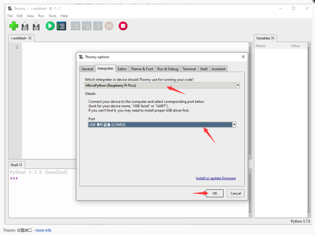315x235 pixels.
Task: Close the Shell panel tab
Action: pos(21,165)
